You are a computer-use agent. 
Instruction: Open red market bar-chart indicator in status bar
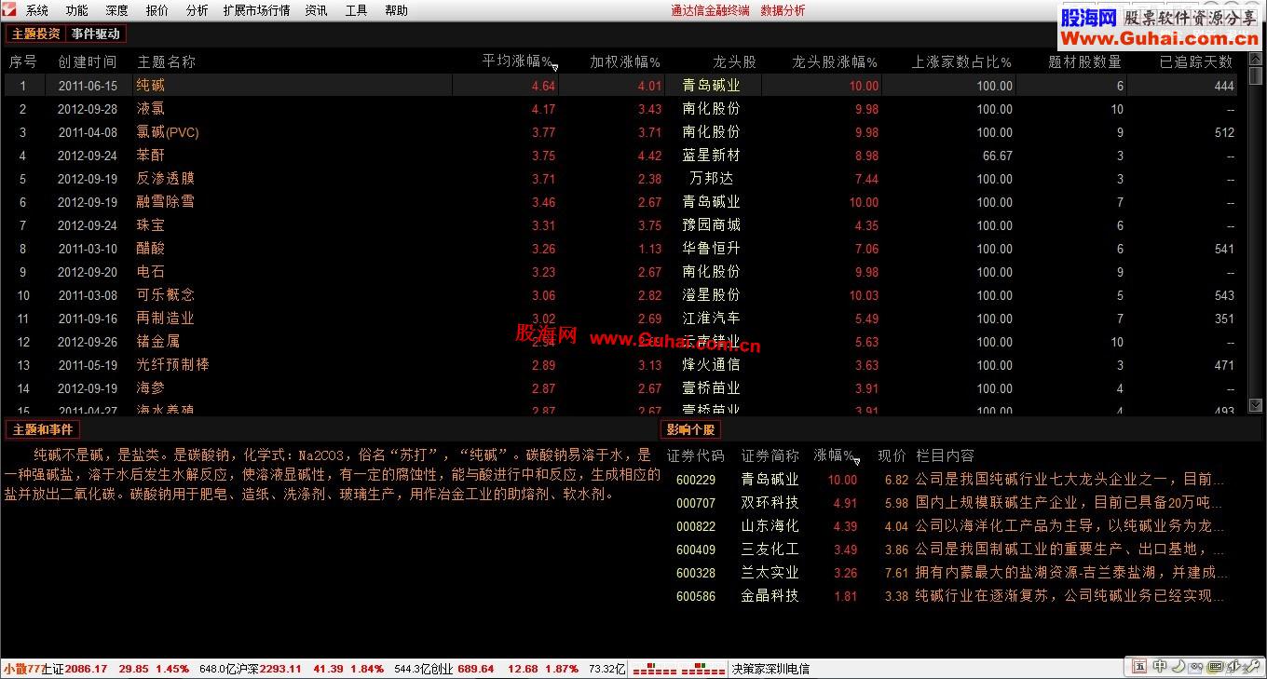click(679, 669)
